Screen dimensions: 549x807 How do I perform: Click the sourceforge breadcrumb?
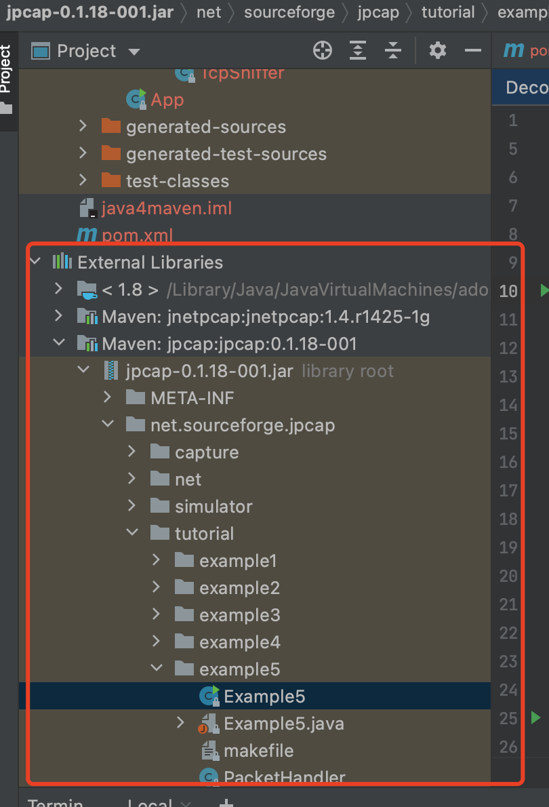[x=289, y=12]
